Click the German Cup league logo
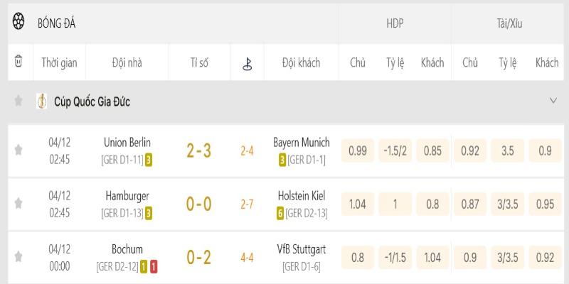Image resolution: width=569 pixels, height=284 pixels. pyautogui.click(x=42, y=102)
